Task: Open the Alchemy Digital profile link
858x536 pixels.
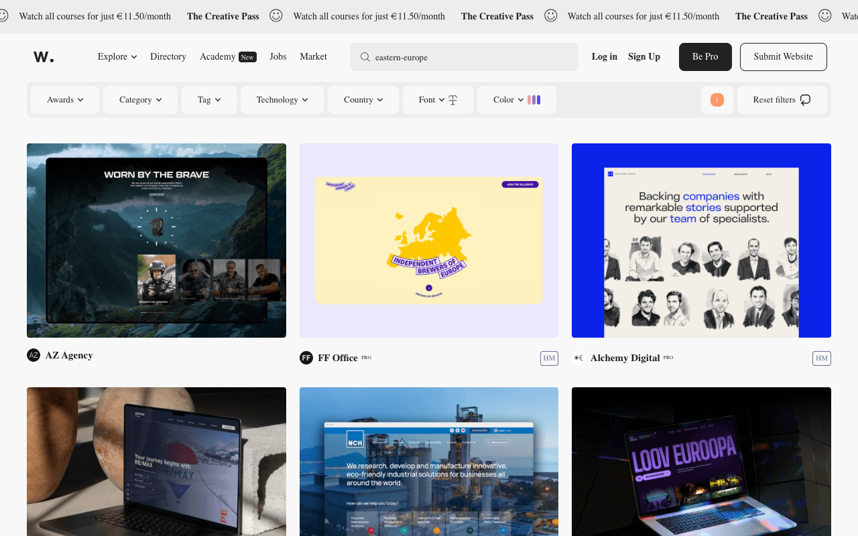Action: click(x=625, y=358)
